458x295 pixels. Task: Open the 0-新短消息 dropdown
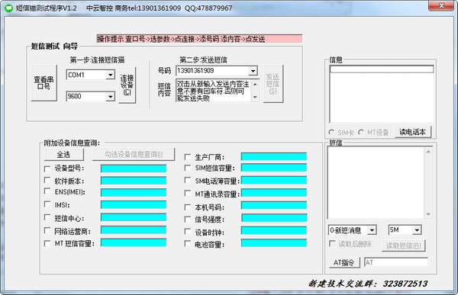point(372,230)
